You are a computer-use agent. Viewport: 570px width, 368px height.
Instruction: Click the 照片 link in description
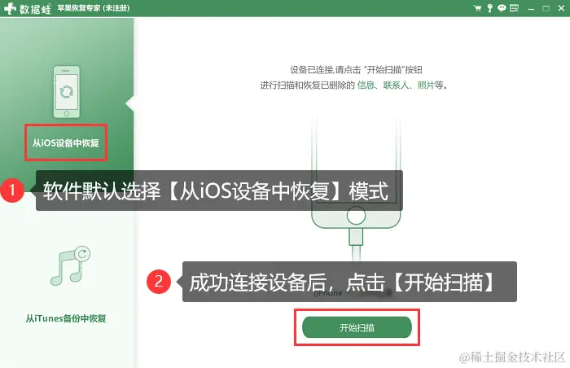426,85
